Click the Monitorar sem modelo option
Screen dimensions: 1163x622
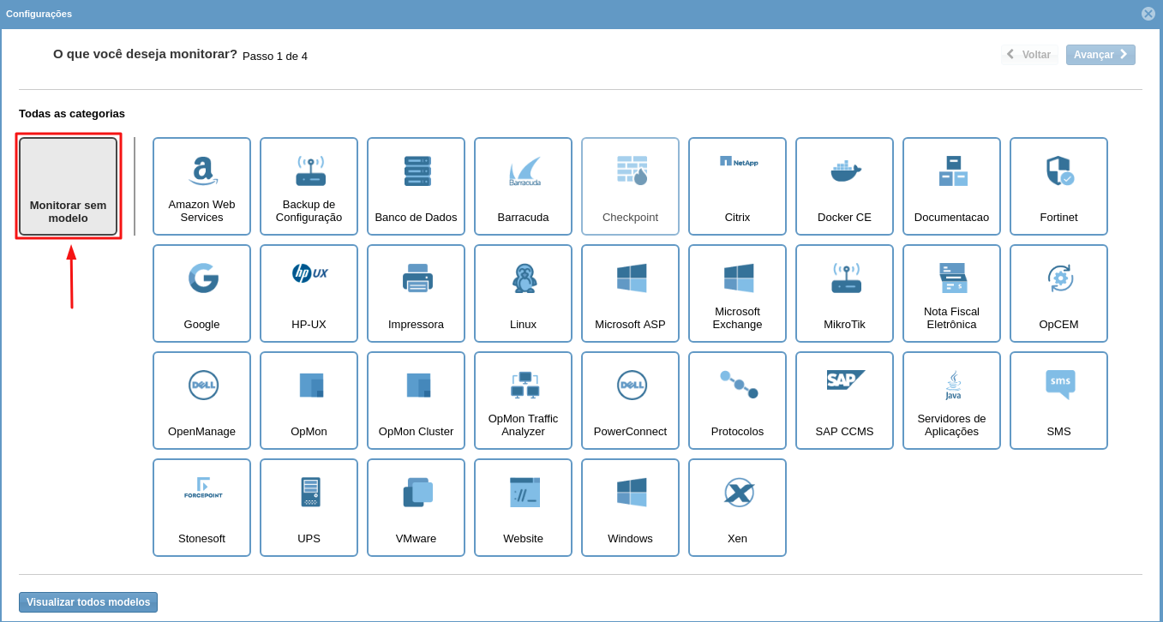pyautogui.click(x=68, y=186)
